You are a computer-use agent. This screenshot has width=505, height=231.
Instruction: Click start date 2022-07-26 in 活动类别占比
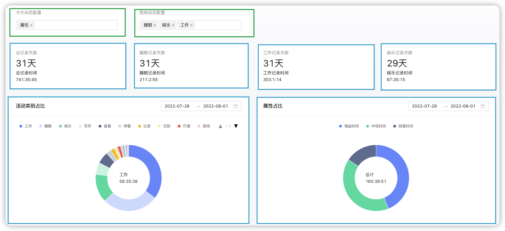tap(177, 106)
